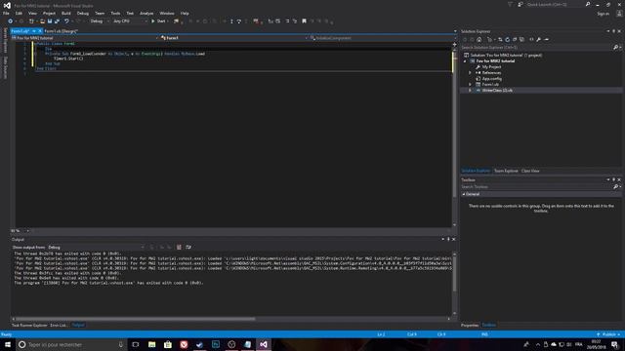625x351 pixels.
Task: Click Clear All icon in Output toolbar
Action: coord(179,247)
